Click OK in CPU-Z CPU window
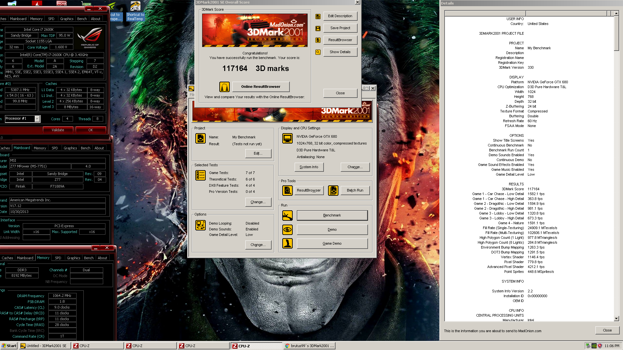Screen dimensions: 623x350 91,130
